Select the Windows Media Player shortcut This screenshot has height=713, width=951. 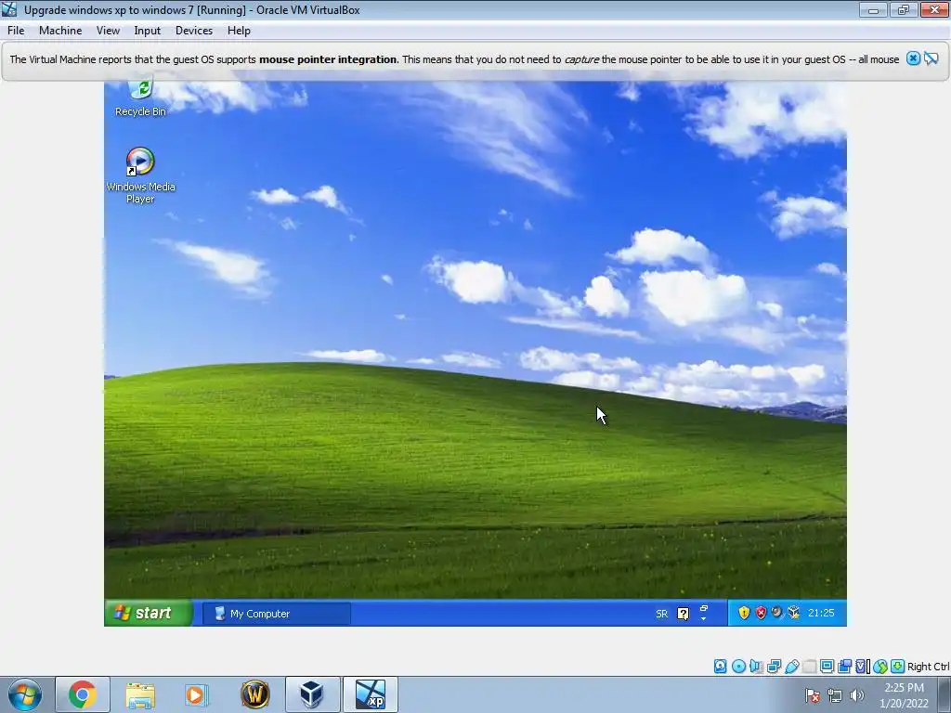(140, 175)
